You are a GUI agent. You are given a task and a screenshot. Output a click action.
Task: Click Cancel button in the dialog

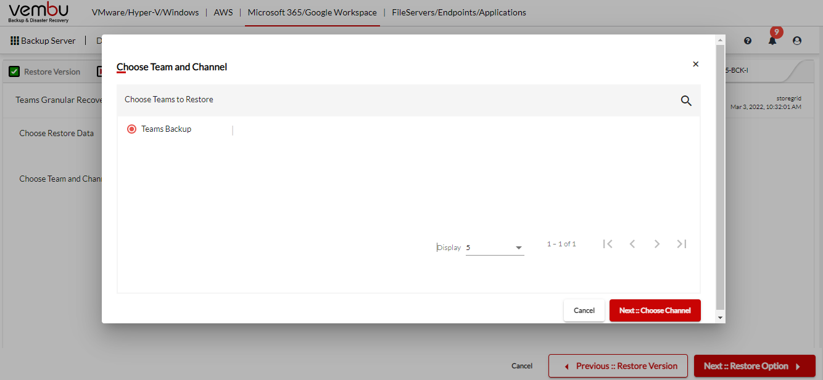point(584,310)
